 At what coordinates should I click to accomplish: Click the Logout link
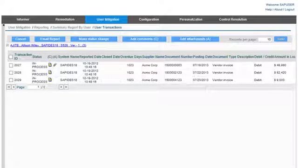coord(290,9)
